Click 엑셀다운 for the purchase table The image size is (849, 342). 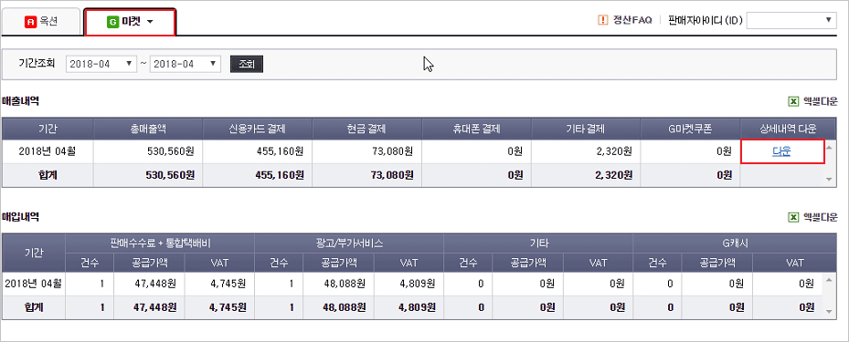(x=820, y=217)
